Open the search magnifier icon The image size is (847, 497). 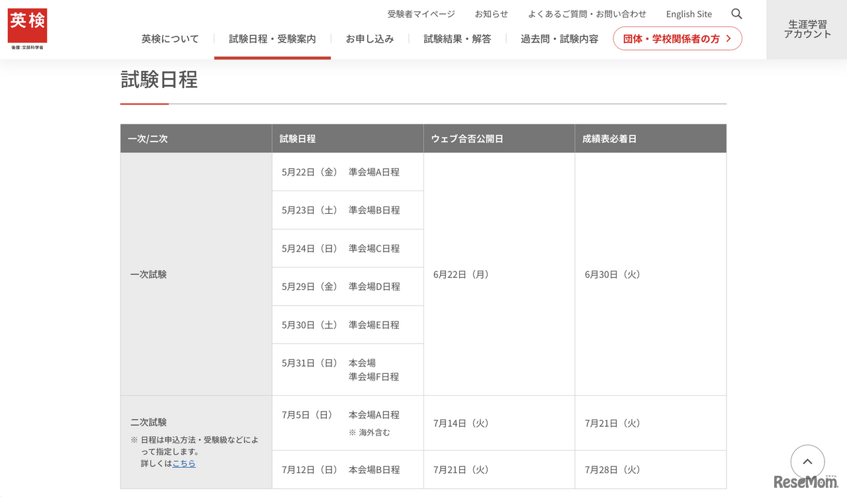736,14
